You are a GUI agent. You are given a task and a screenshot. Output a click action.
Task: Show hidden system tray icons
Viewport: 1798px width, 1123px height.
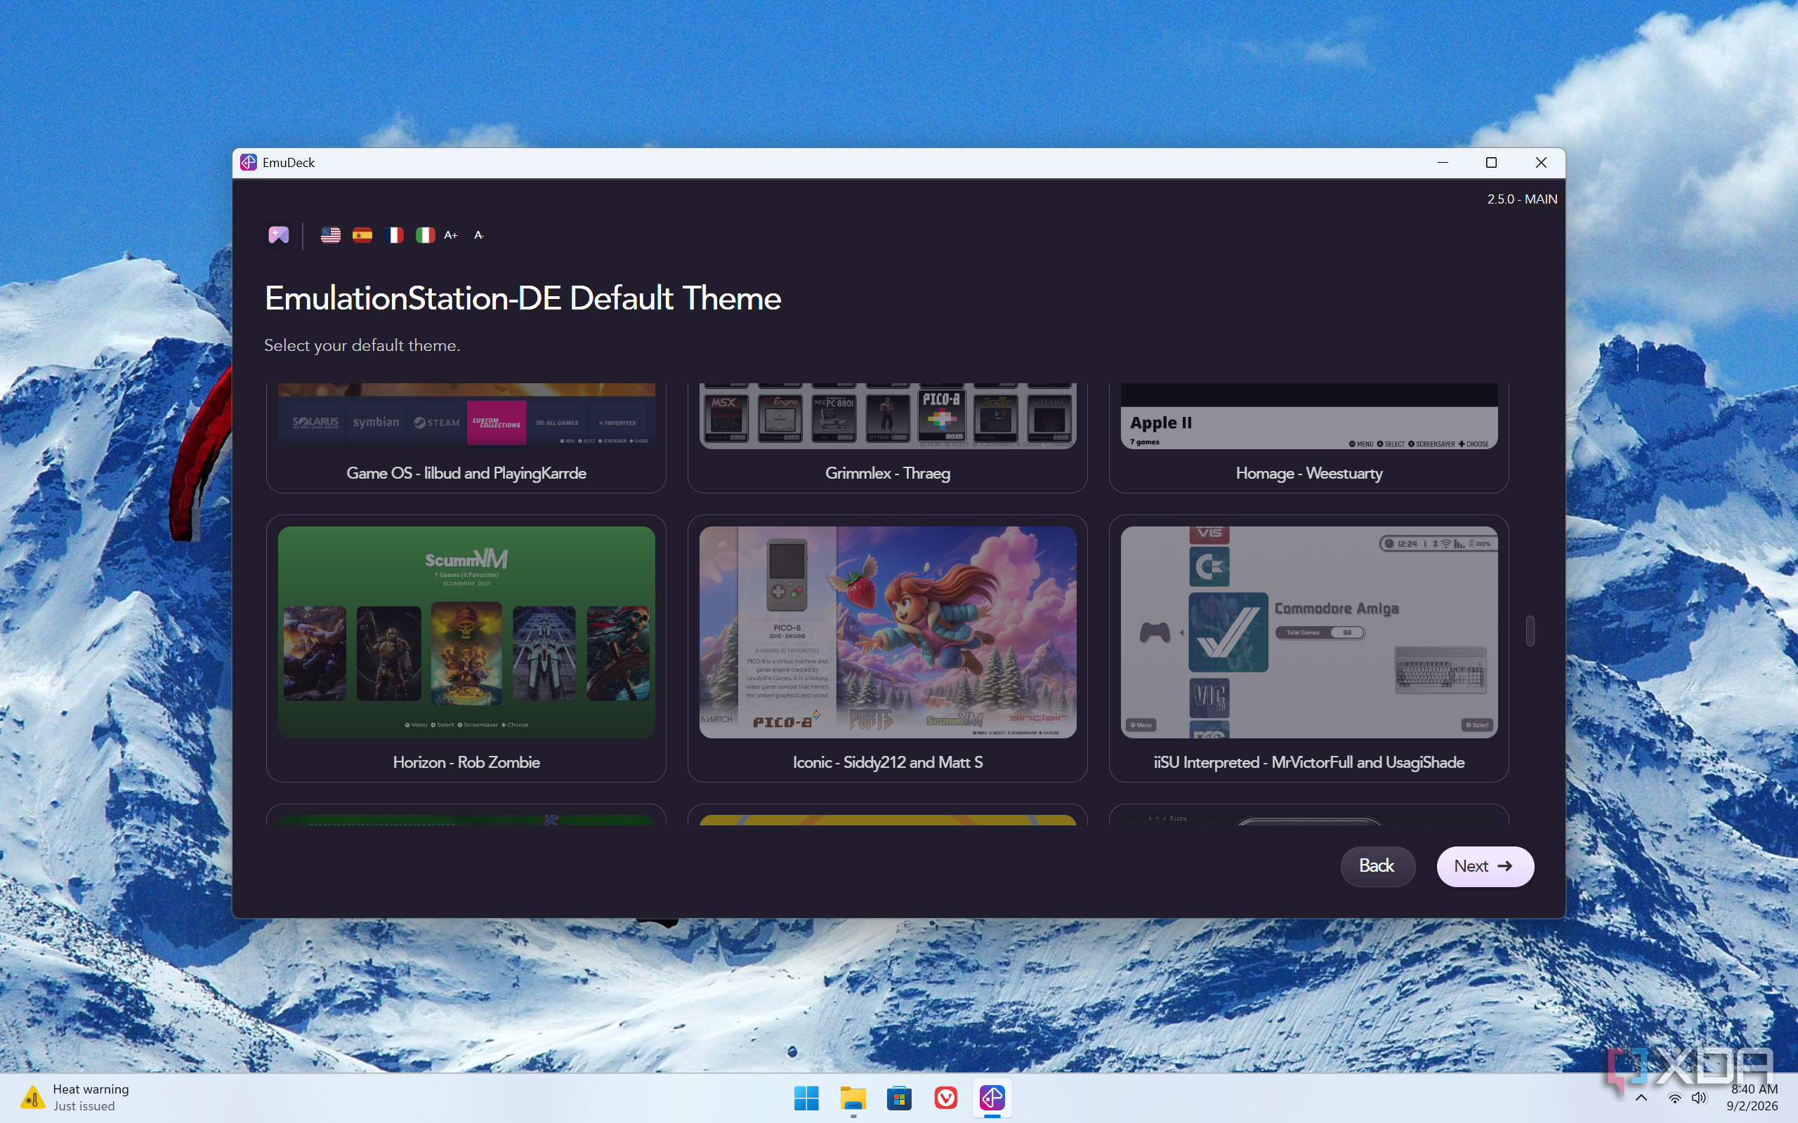tap(1641, 1098)
